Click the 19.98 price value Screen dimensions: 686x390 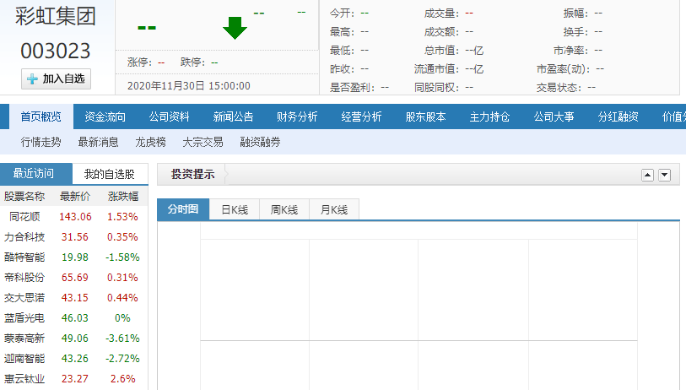(75, 257)
